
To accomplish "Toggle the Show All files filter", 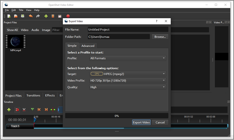I will tap(12, 30).
